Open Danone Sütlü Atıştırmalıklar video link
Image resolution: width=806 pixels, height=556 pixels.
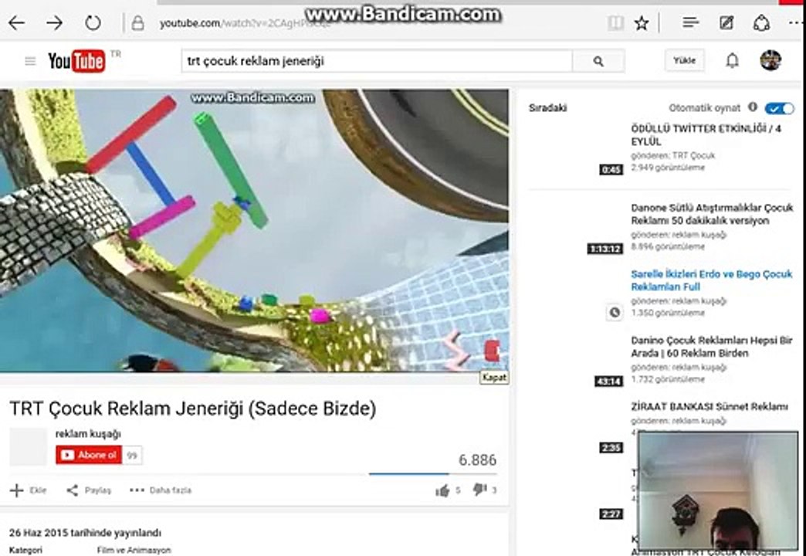[x=712, y=214]
